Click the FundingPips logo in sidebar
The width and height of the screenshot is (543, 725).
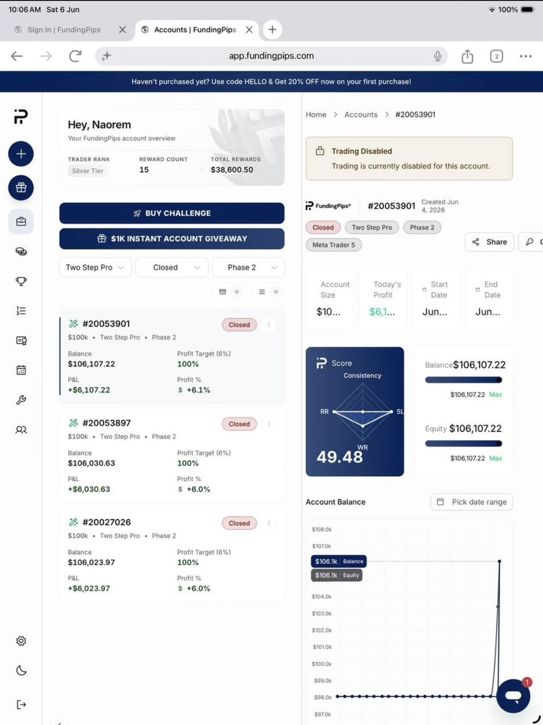[x=21, y=117]
